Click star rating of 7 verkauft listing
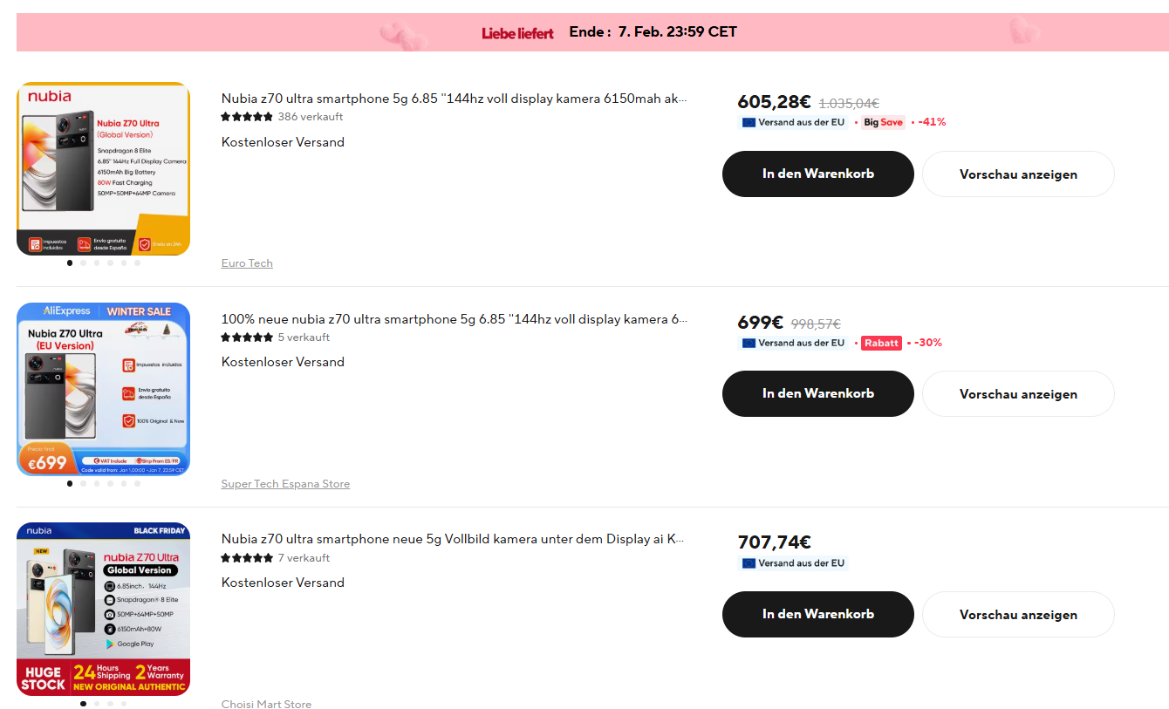 pos(247,558)
